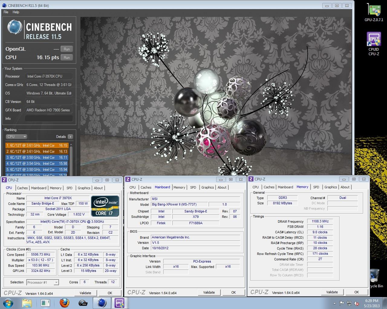Screen dimensions: 387x309
Task: Show hidden tray icons arrow
Action: coord(334,303)
